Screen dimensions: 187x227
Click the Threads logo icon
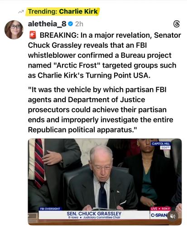tap(177, 24)
